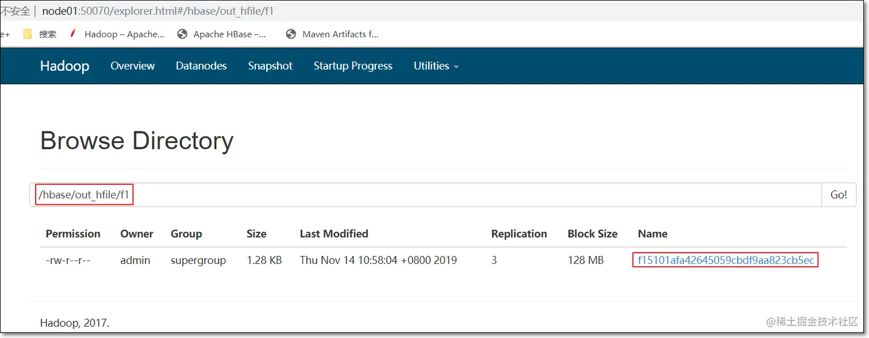Open the Overview nav tab
Screen dimensions: 869x338
132,66
